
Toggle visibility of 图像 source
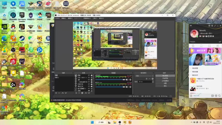[89, 75]
